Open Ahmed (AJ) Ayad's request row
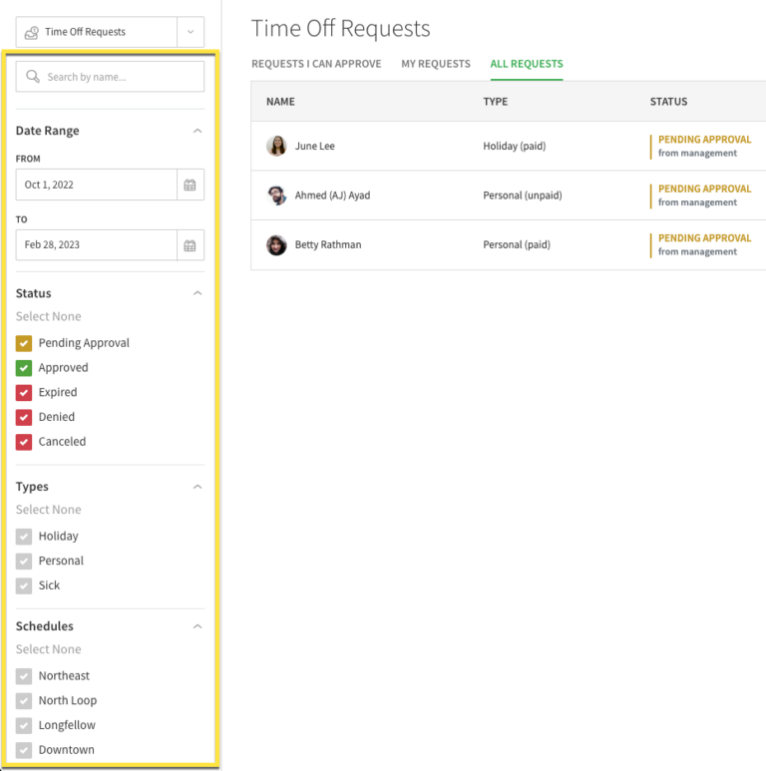The width and height of the screenshot is (766, 771). point(509,195)
